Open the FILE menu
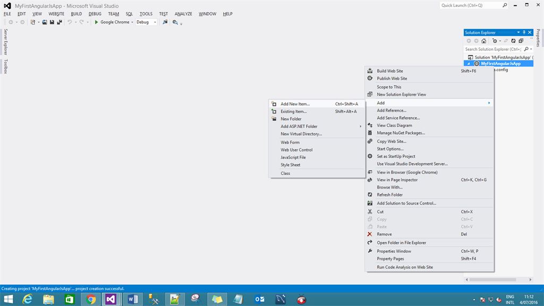544x306 pixels. click(x=7, y=14)
